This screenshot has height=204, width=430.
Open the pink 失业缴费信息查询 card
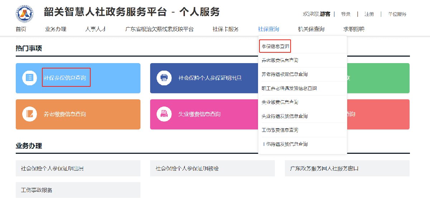click(204, 114)
